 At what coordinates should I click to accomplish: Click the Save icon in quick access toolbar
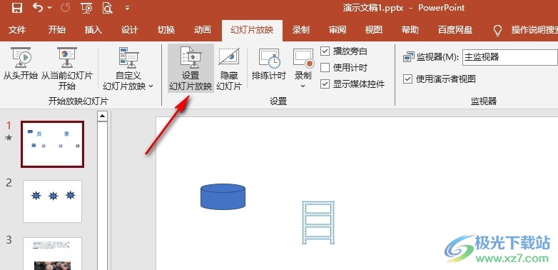(x=16, y=8)
